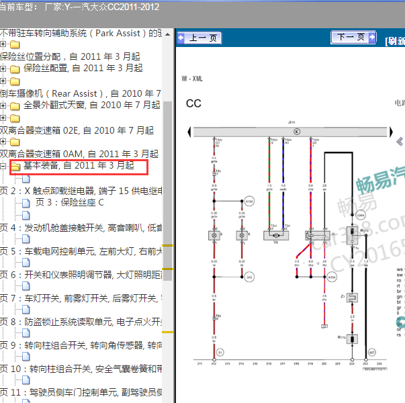Open 页 2: X 触点卸载继电器
Screen dimensions: 405x403
[x=81, y=191]
